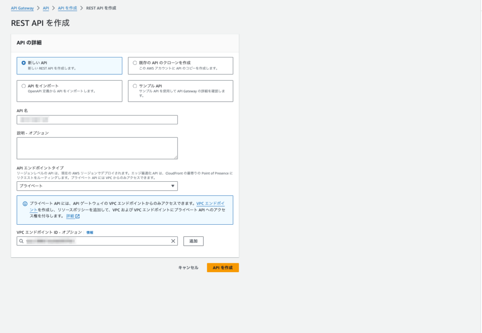Click the info icon in the private API notice

[24, 202]
